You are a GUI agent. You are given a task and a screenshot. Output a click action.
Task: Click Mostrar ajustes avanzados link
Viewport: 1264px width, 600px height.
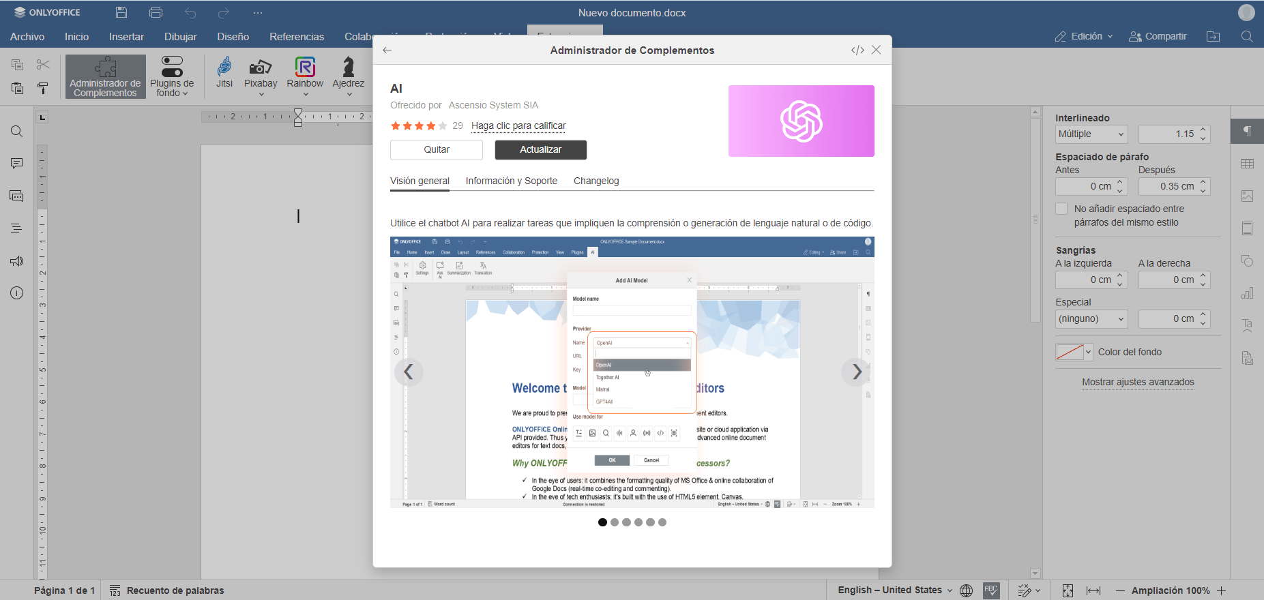tap(1138, 382)
